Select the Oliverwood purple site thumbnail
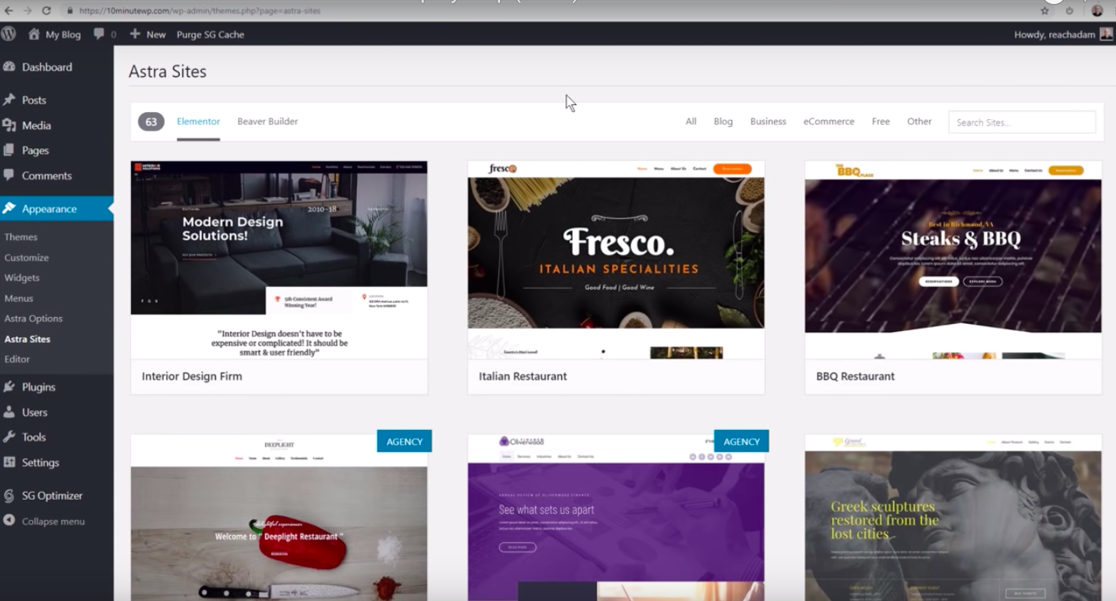This screenshot has width=1116, height=601. [616, 518]
